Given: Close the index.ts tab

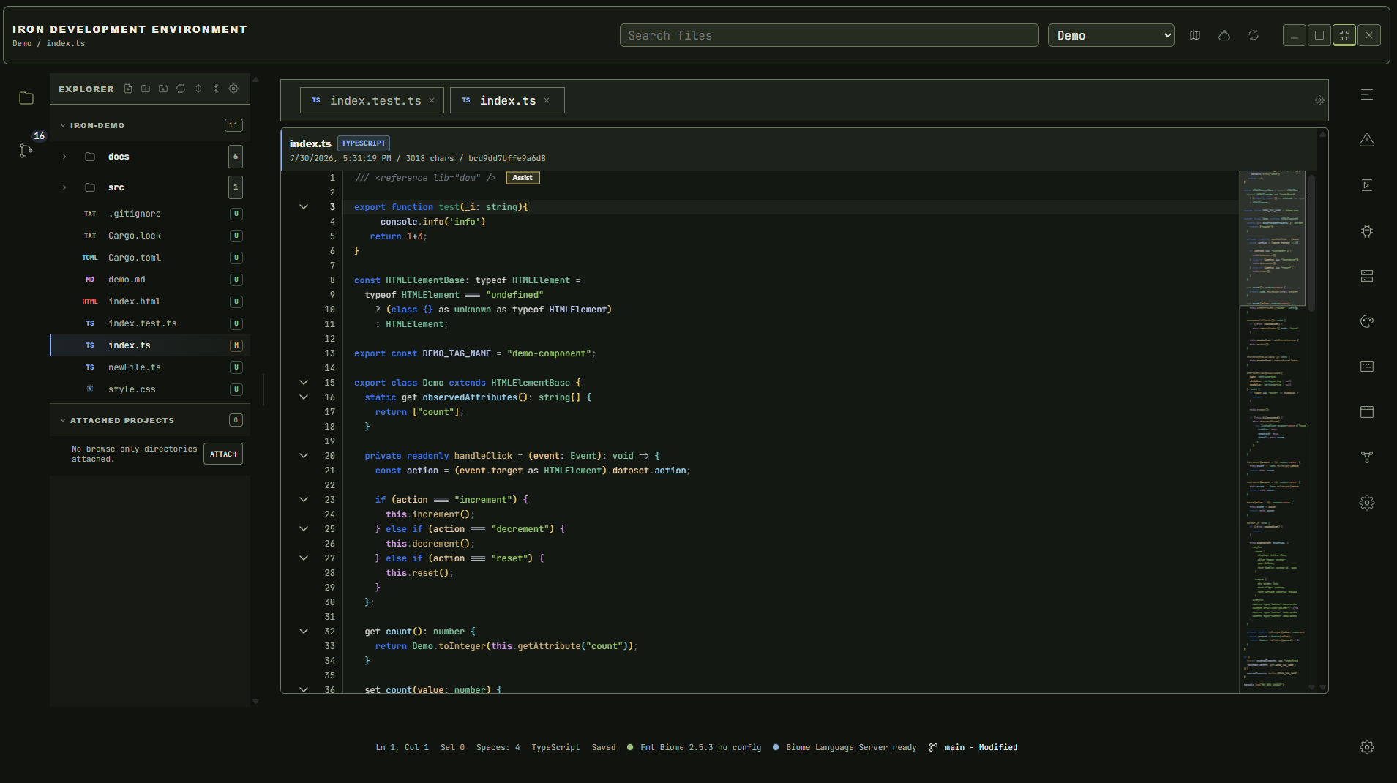Looking at the screenshot, I should [547, 100].
